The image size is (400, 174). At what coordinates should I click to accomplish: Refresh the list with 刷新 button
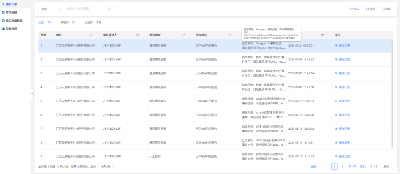pos(386,9)
